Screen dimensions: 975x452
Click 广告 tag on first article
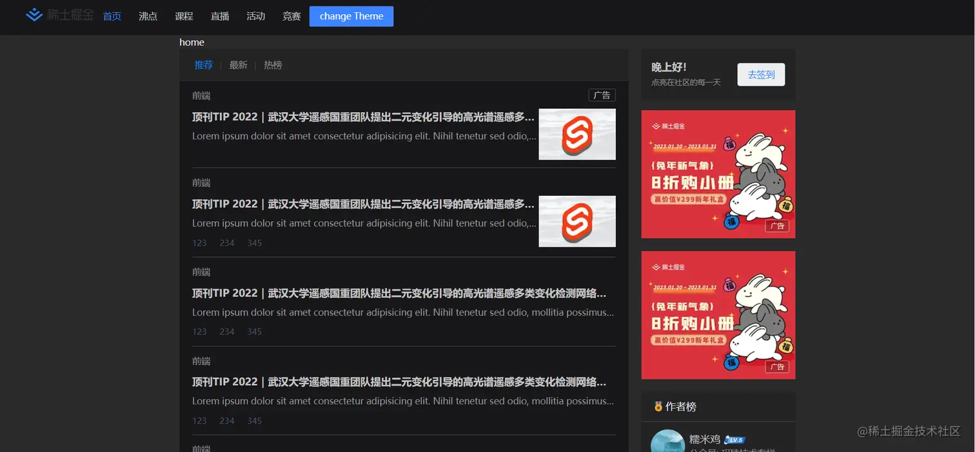(602, 95)
